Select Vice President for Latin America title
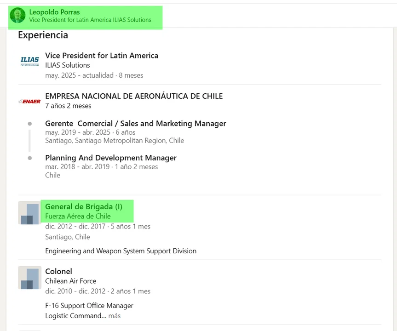This screenshot has height=331, width=397. tap(102, 56)
